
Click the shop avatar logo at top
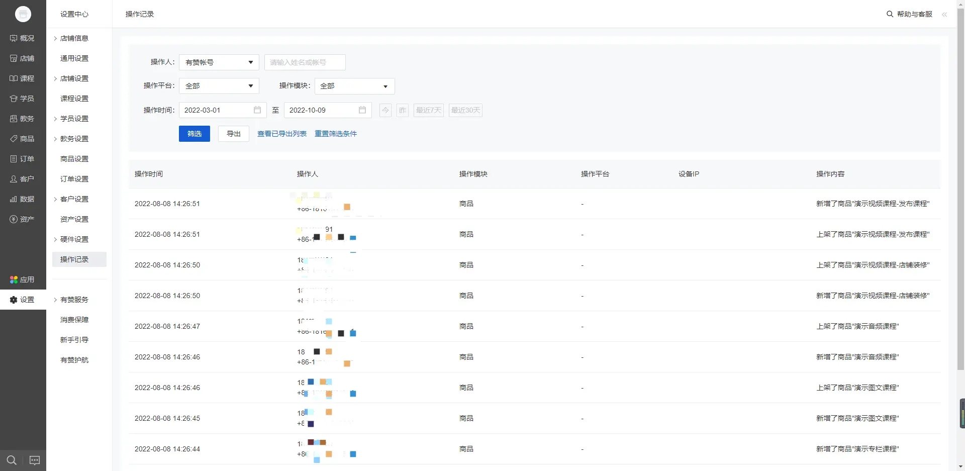click(23, 14)
